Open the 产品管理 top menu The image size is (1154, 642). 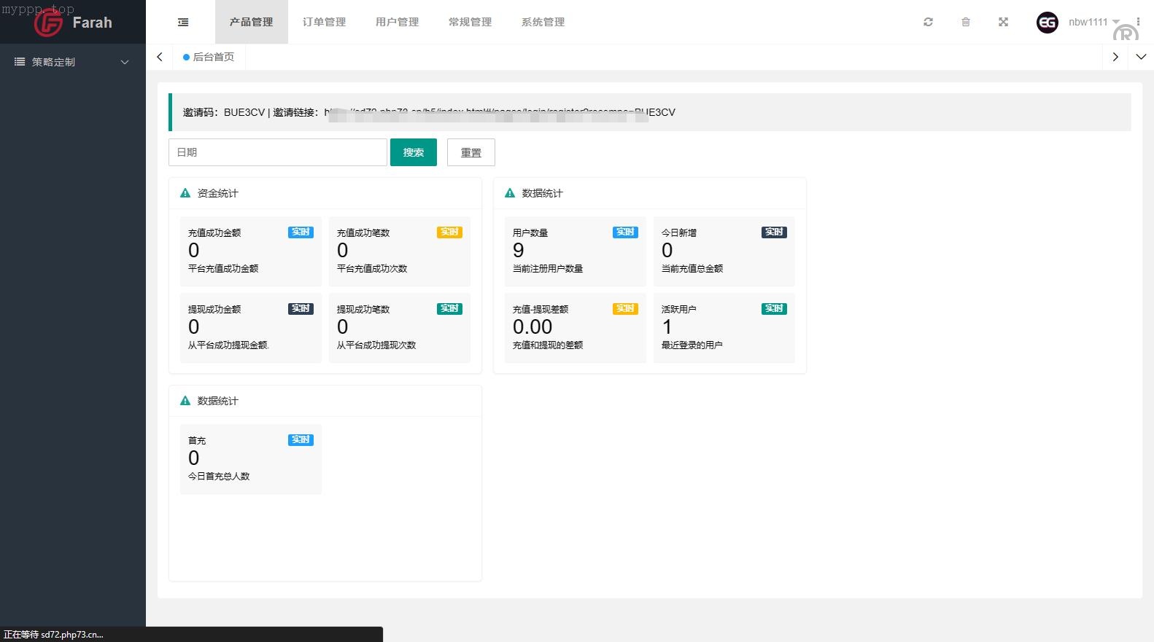tap(251, 22)
